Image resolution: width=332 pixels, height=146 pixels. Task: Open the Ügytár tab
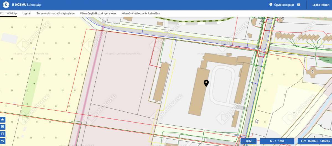pyautogui.click(x=27, y=13)
